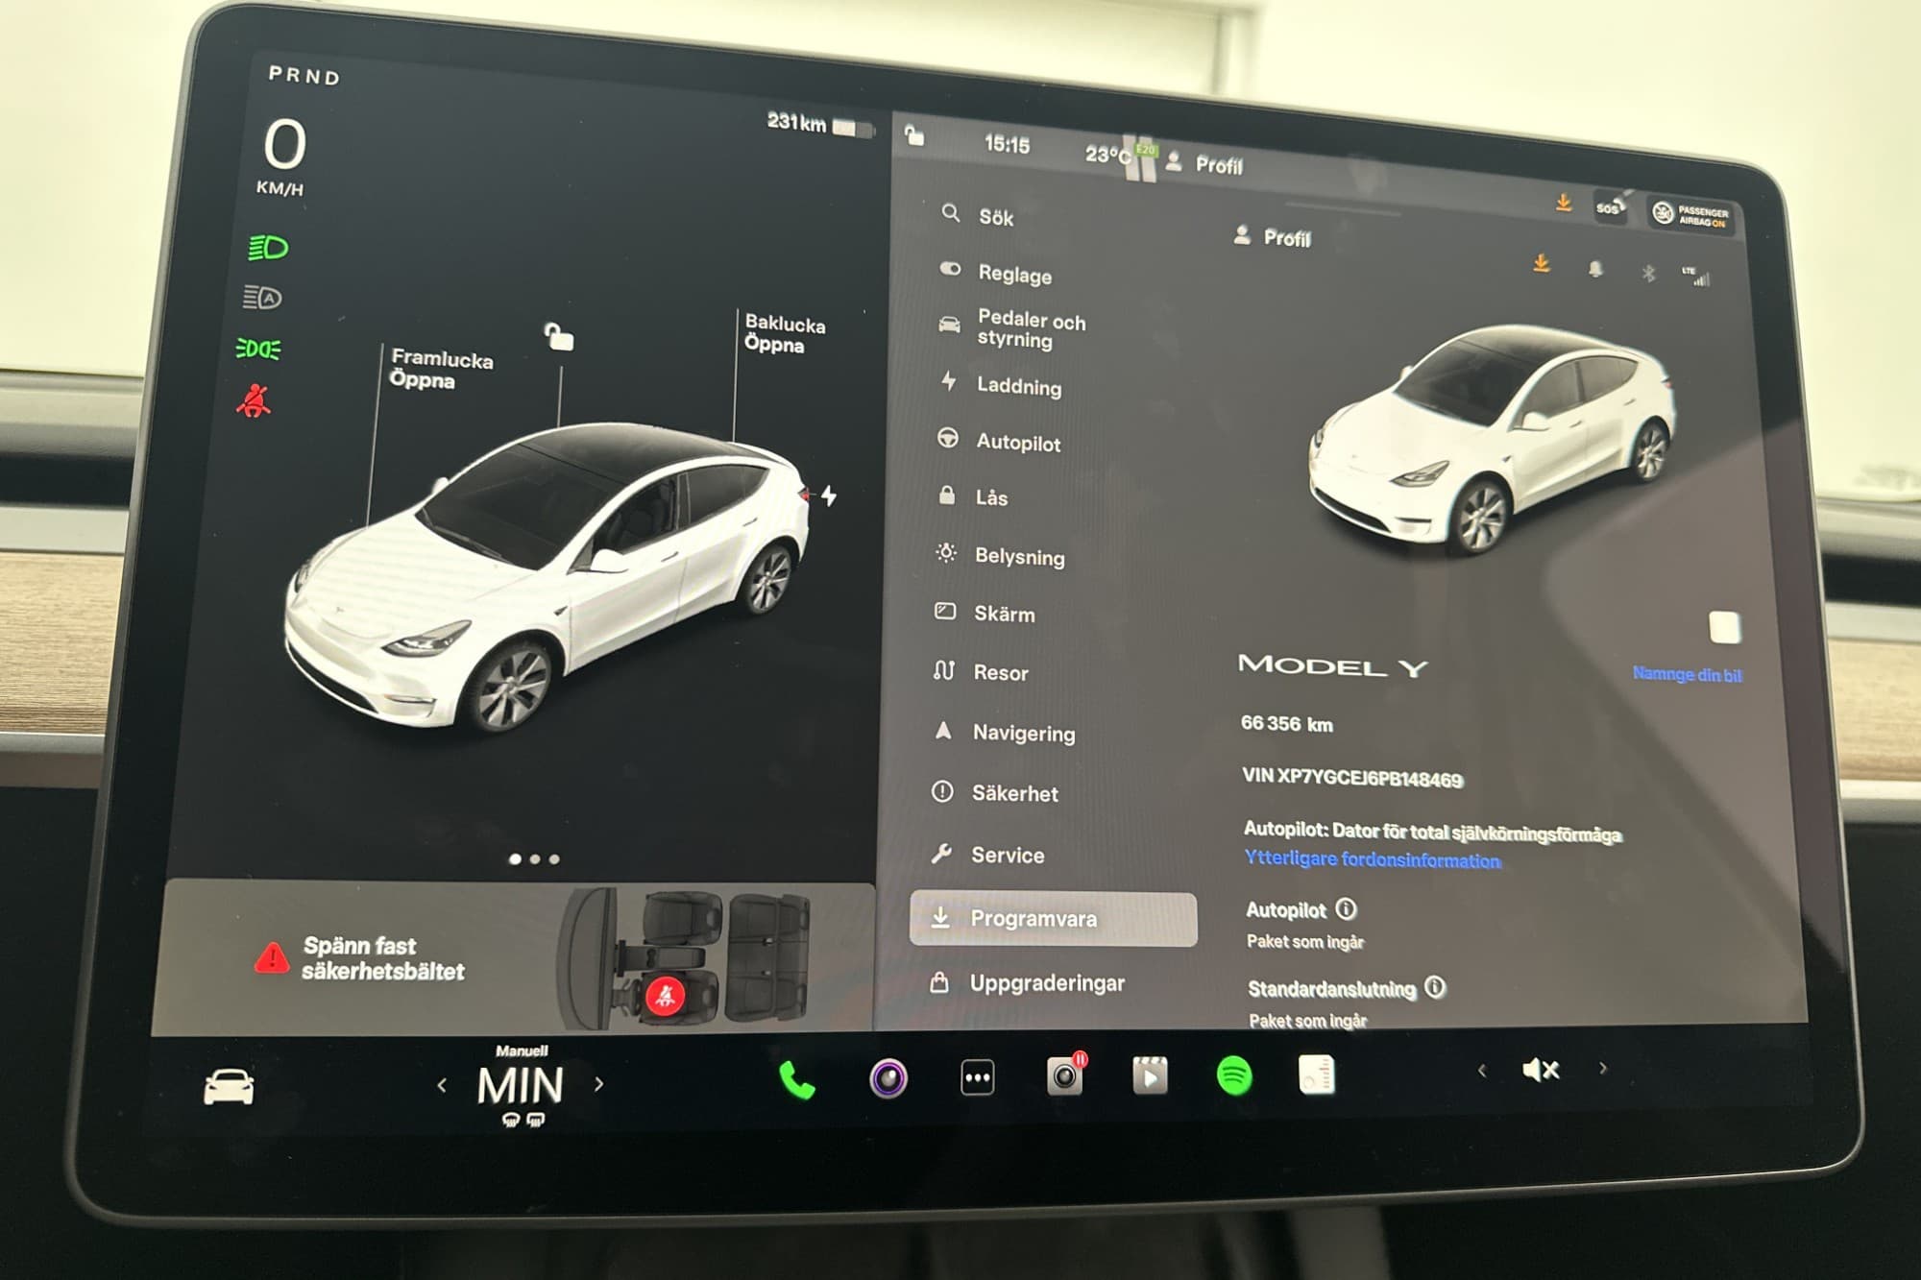Screen dimensions: 1921x1280
Task: Tap the red warning triangle alert
Action: 272,957
